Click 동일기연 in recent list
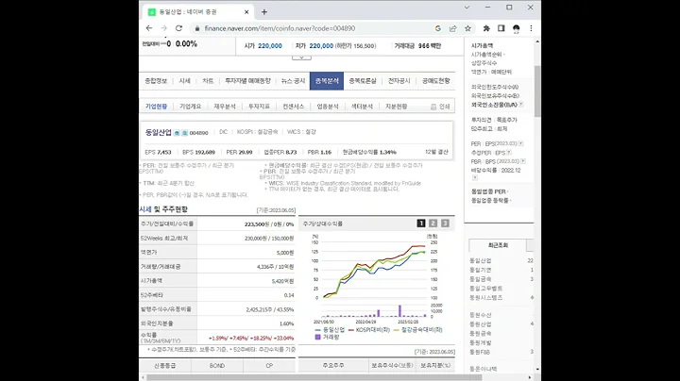This screenshot has height=381, width=680. point(481,270)
